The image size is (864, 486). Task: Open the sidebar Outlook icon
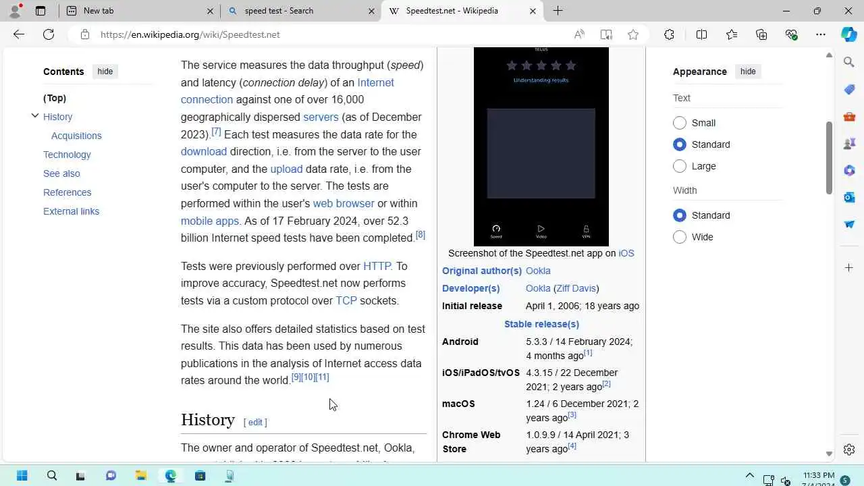click(849, 197)
